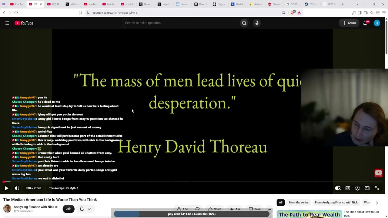Open the browser hamburger menu
388x218 pixels.
(384, 13)
